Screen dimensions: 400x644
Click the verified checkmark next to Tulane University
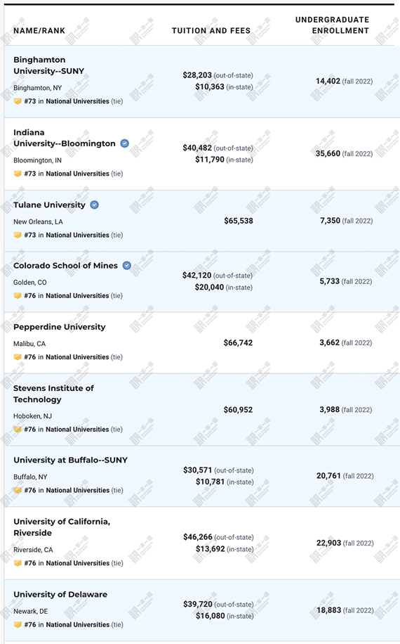point(94,205)
